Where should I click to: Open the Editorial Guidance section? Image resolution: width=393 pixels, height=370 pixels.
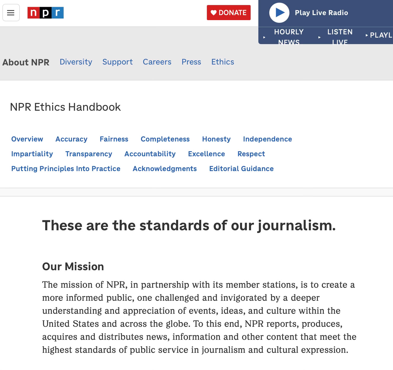pos(241,169)
